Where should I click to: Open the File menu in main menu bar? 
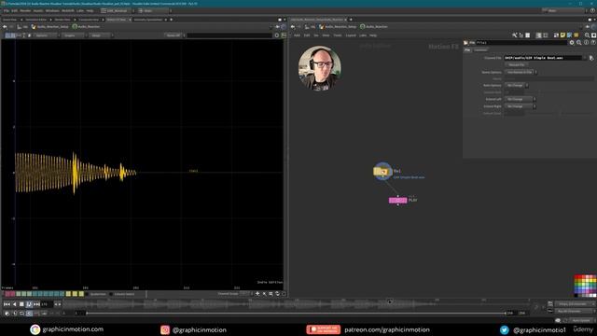(7, 10)
